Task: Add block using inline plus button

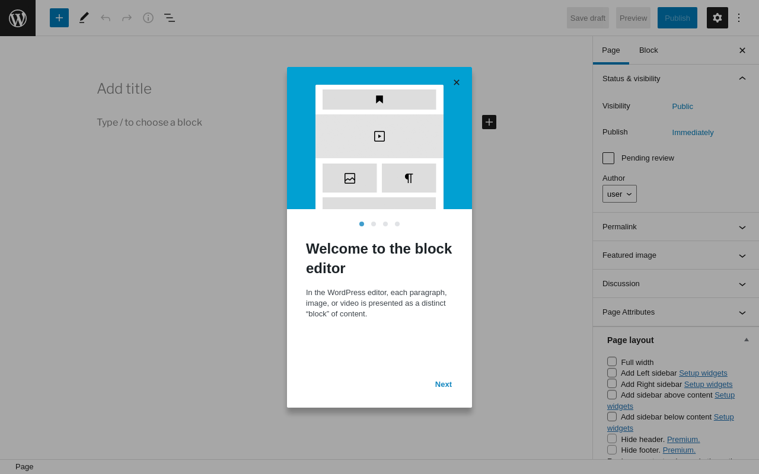Action: point(489,122)
